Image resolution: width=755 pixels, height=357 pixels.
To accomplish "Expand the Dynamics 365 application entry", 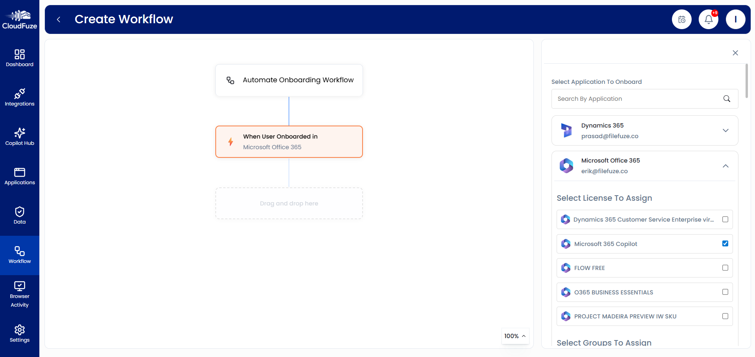I will [x=725, y=130].
